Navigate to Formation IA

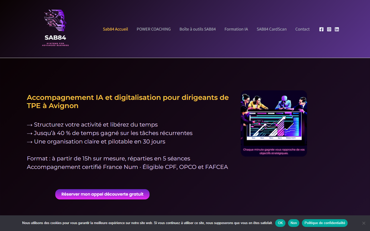click(236, 29)
